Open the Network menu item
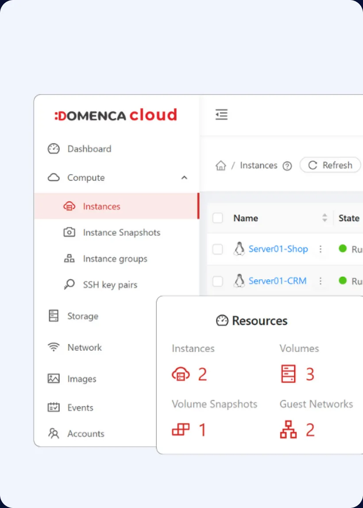 tap(85, 347)
